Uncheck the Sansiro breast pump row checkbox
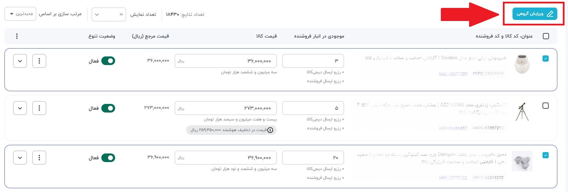 coord(546,58)
